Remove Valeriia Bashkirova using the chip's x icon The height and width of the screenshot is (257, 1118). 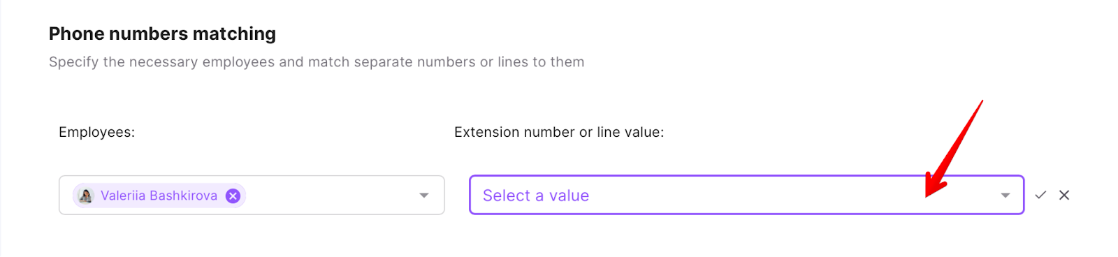click(x=233, y=196)
